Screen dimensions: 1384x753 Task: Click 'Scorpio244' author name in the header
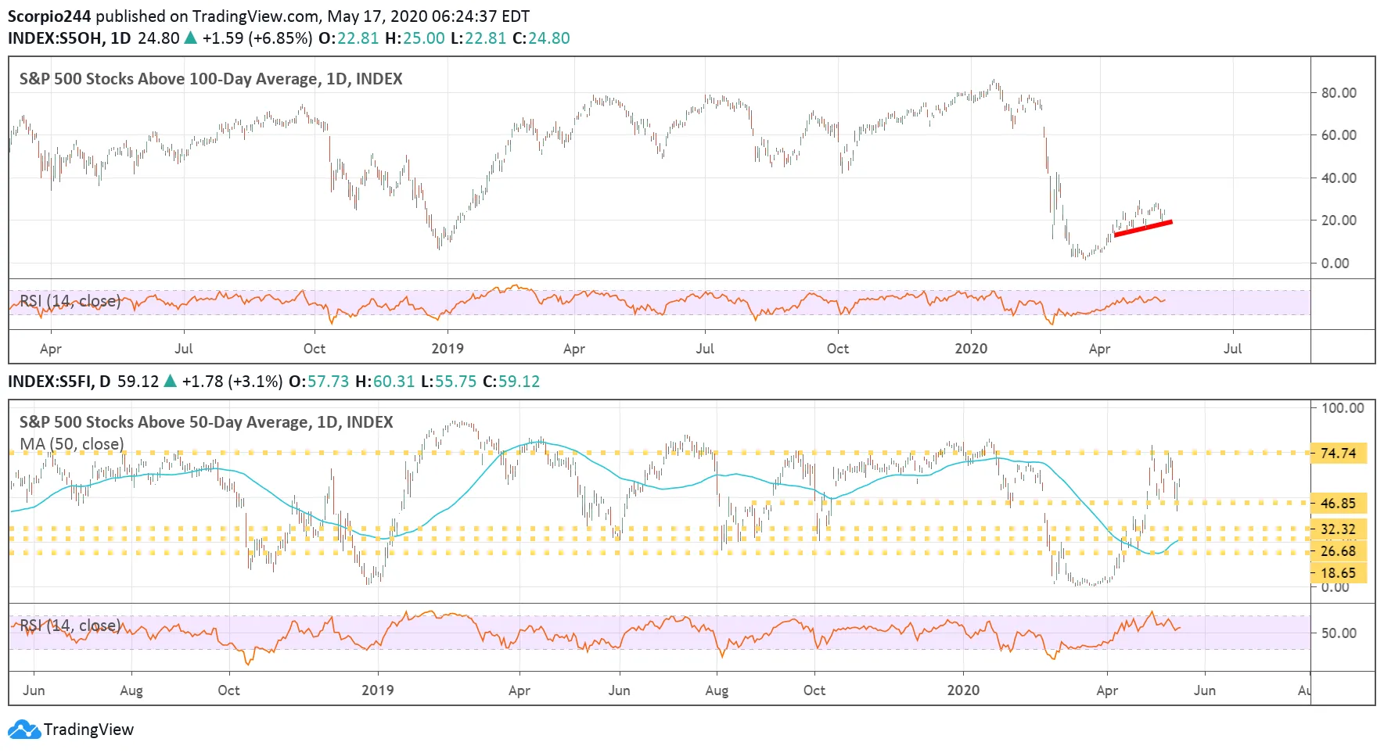(x=49, y=16)
